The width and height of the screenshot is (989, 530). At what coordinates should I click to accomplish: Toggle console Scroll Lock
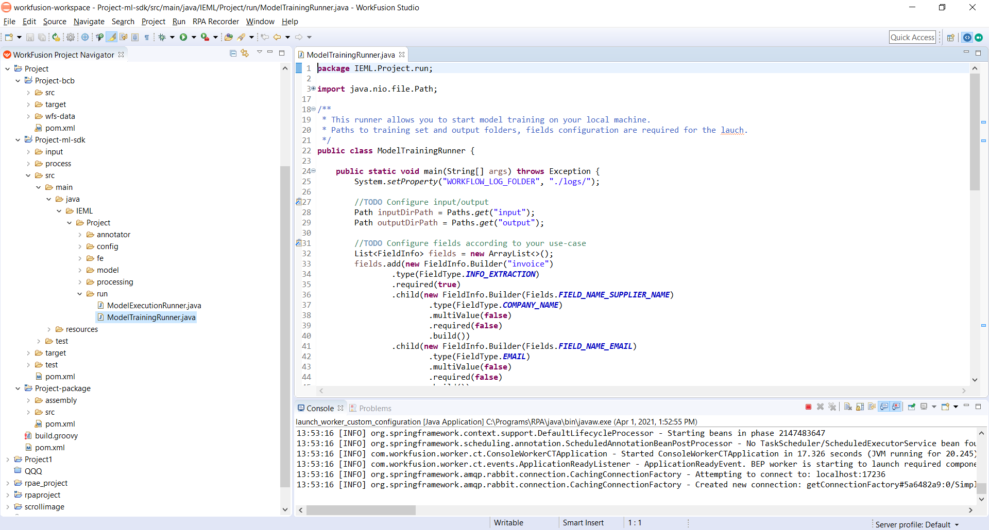point(860,407)
